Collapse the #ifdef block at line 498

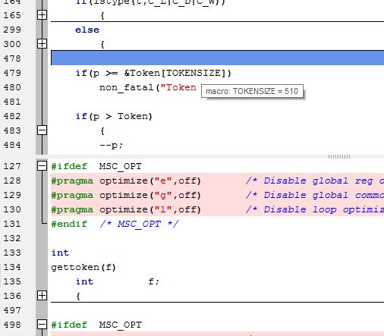point(42,325)
